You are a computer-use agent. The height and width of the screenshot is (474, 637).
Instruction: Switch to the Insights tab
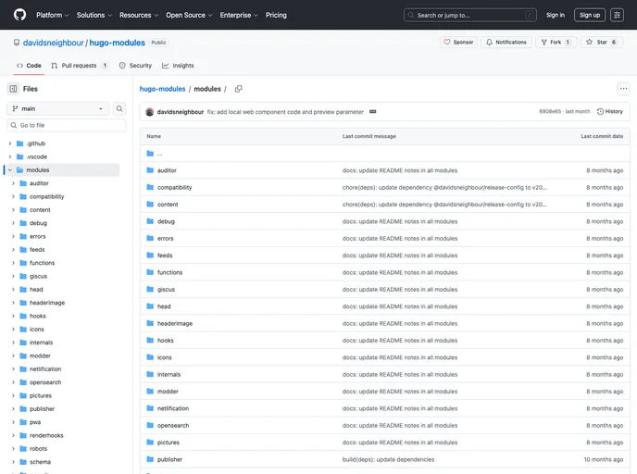(178, 66)
